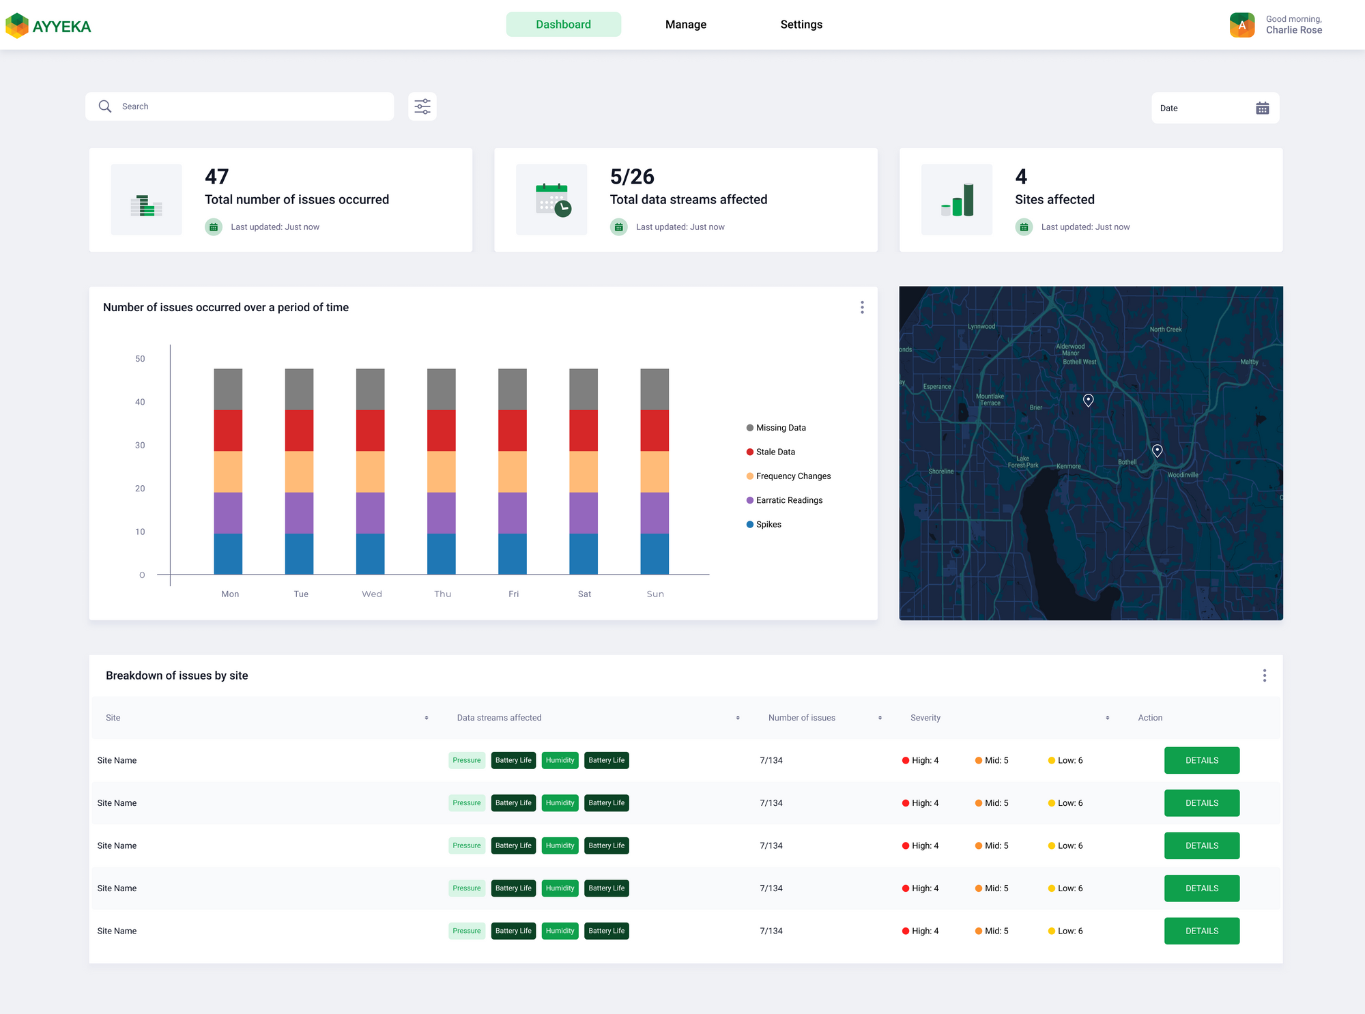Click the Ayyeka logo
Image resolution: width=1365 pixels, height=1014 pixels.
(48, 26)
